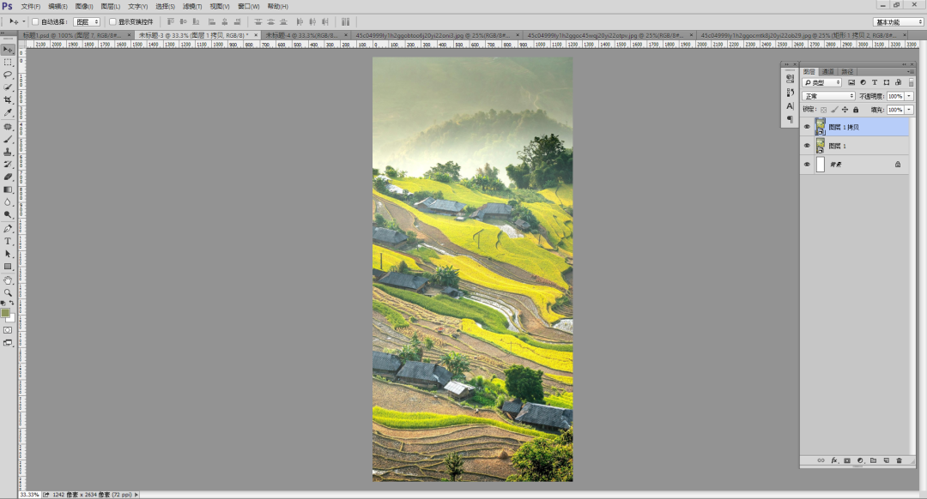This screenshot has height=499, width=927.
Task: Click the create new layer button
Action: [886, 460]
